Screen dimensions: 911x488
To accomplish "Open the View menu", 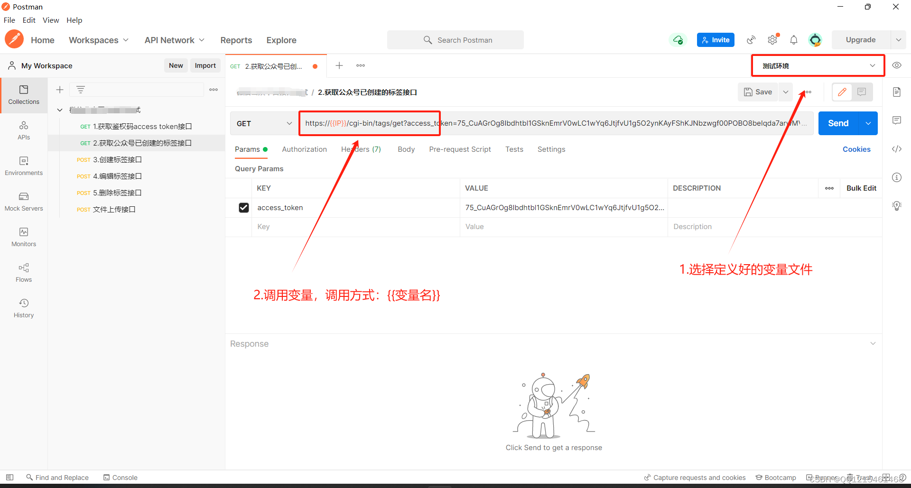I will pos(51,20).
